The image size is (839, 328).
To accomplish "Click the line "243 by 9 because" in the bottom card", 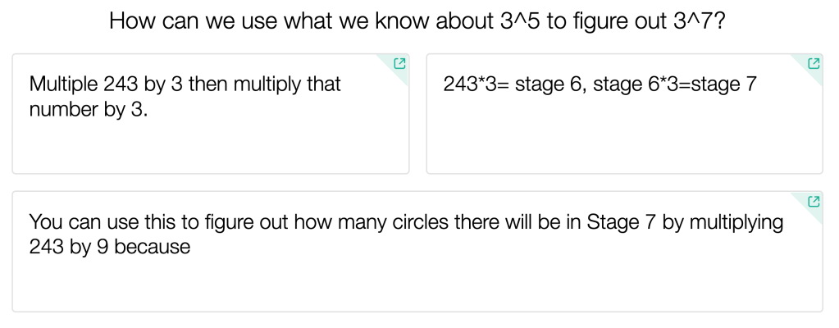I will [109, 246].
